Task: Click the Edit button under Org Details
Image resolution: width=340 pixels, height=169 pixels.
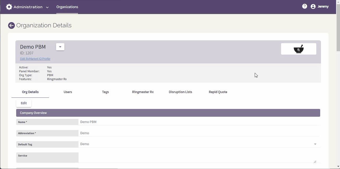Action: click(x=23, y=103)
